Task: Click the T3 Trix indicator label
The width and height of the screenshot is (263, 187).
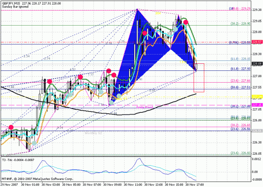Action: (18, 160)
